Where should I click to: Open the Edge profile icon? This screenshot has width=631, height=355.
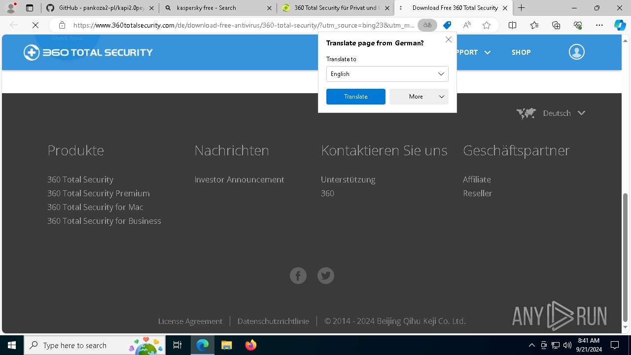(11, 8)
